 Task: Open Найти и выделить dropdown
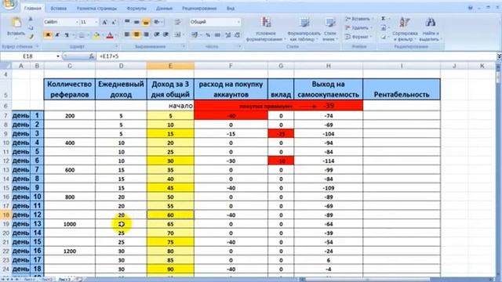pos(431,30)
